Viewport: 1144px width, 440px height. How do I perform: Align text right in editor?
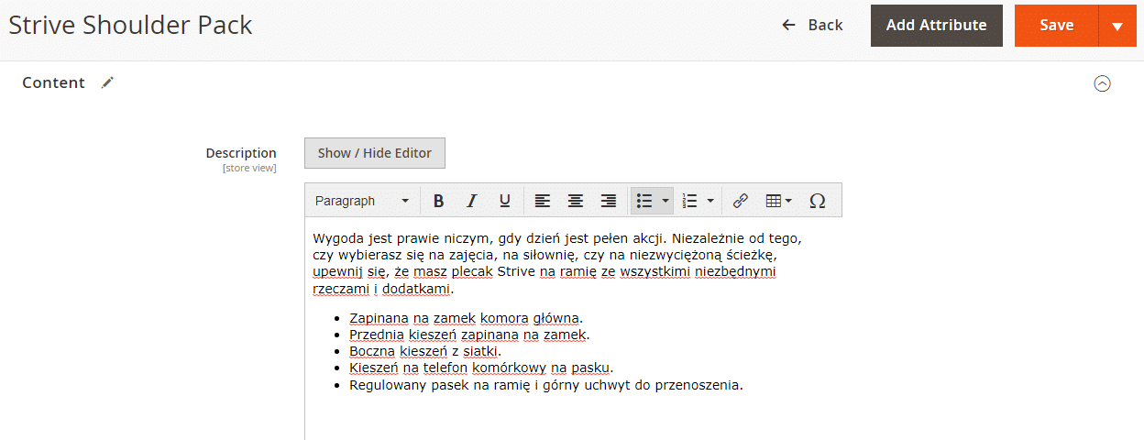(608, 201)
